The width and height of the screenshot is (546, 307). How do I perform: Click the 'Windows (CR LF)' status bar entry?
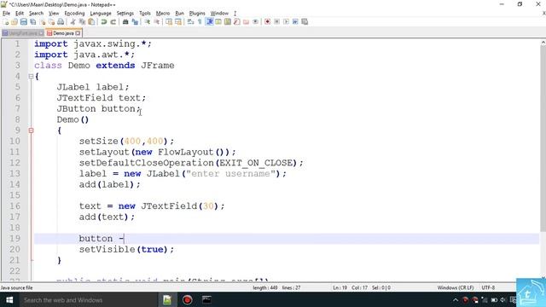click(x=456, y=288)
